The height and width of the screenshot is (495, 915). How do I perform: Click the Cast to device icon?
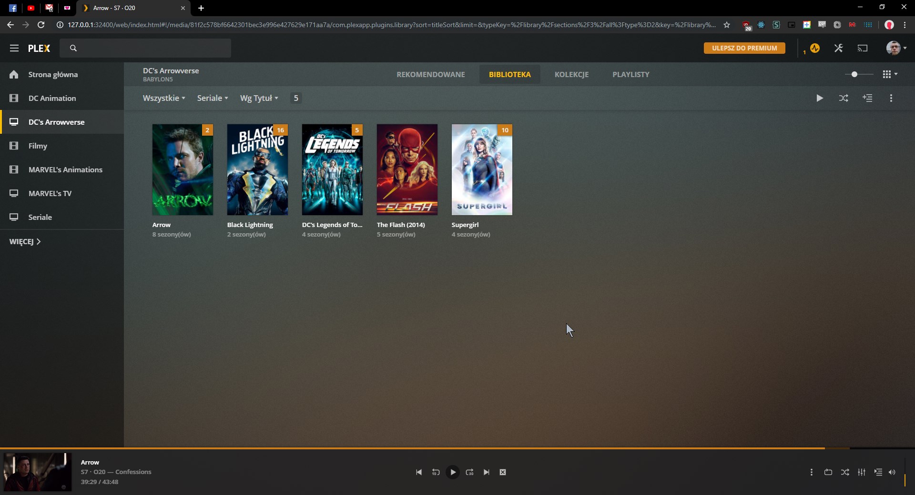863,48
